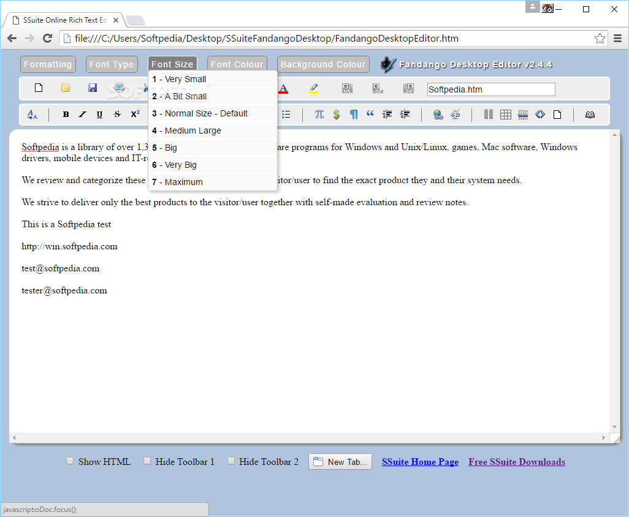Image resolution: width=629 pixels, height=517 pixels.
Task: Remove hyperlink with unlink icon
Action: pyautogui.click(x=456, y=115)
